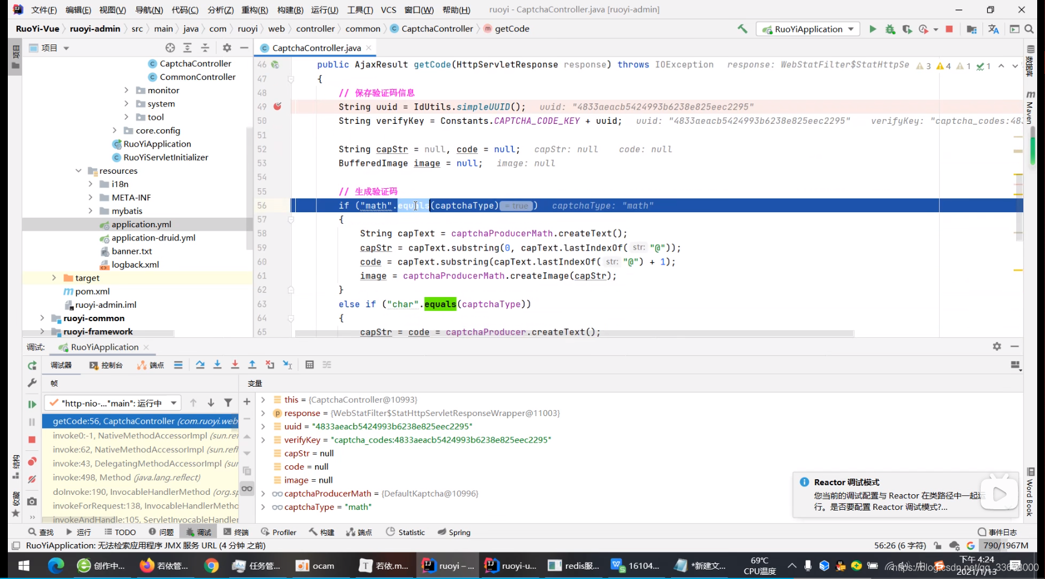This screenshot has height=579, width=1045.
Task: Open the VCS menu
Action: pos(388,10)
